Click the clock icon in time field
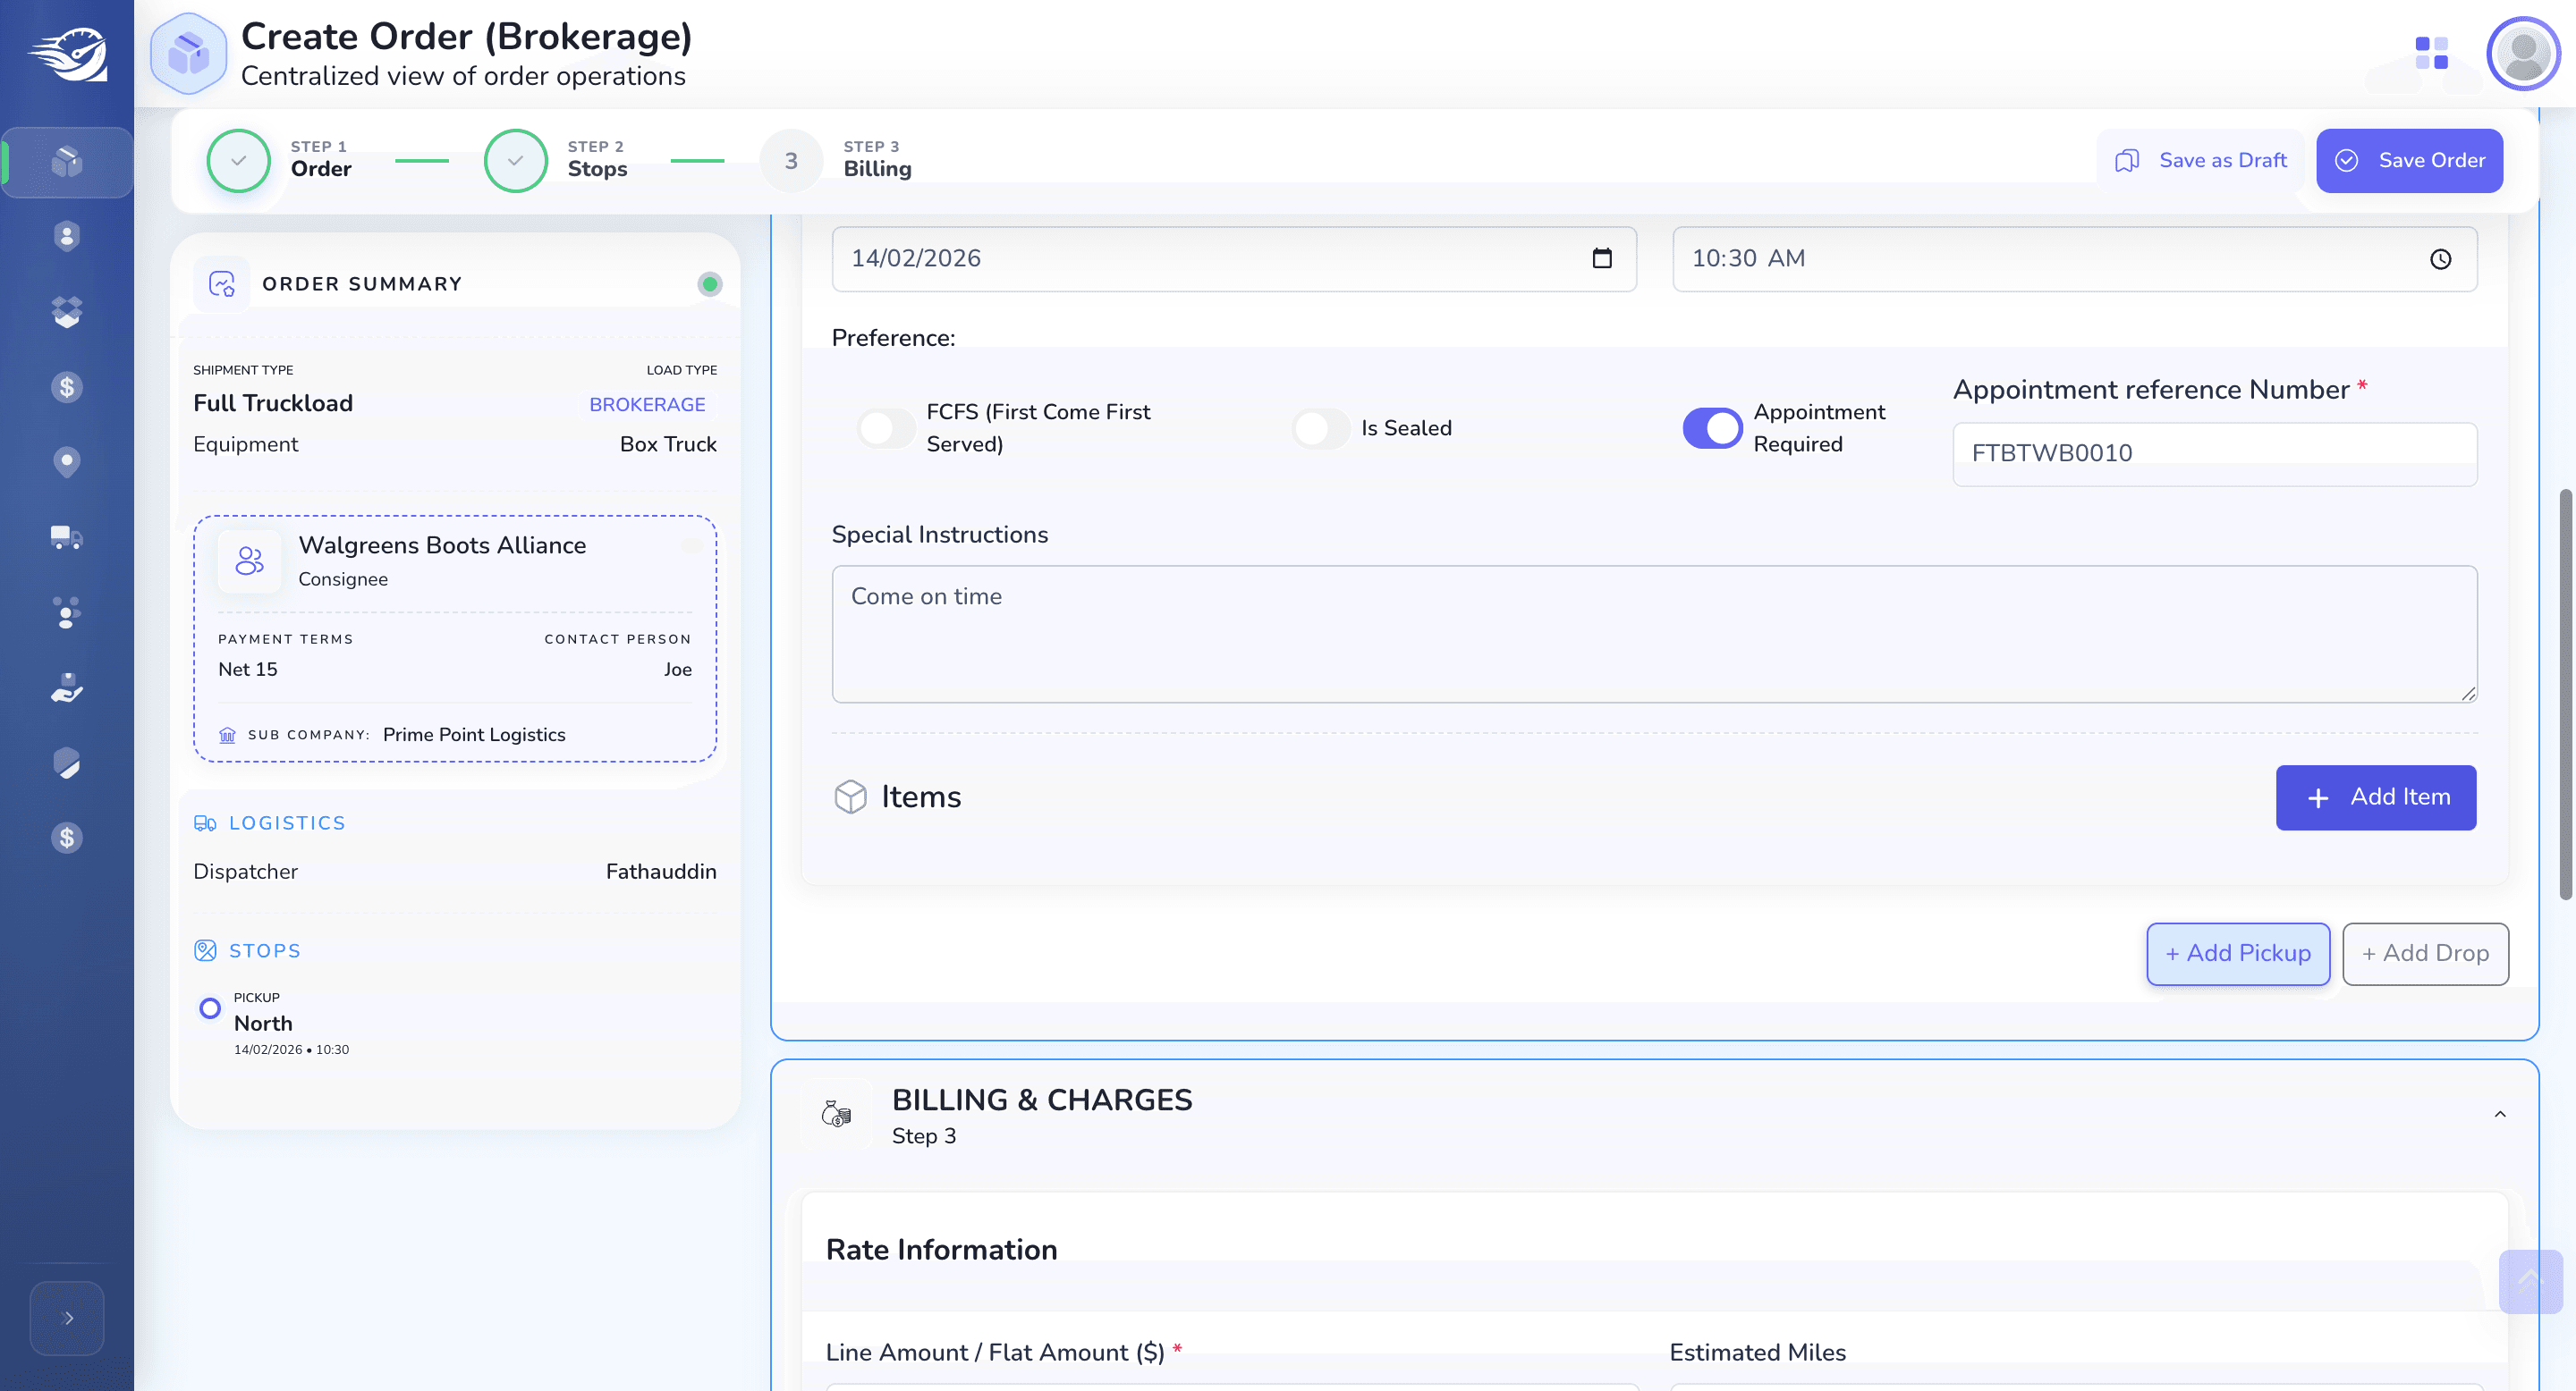 2440,260
